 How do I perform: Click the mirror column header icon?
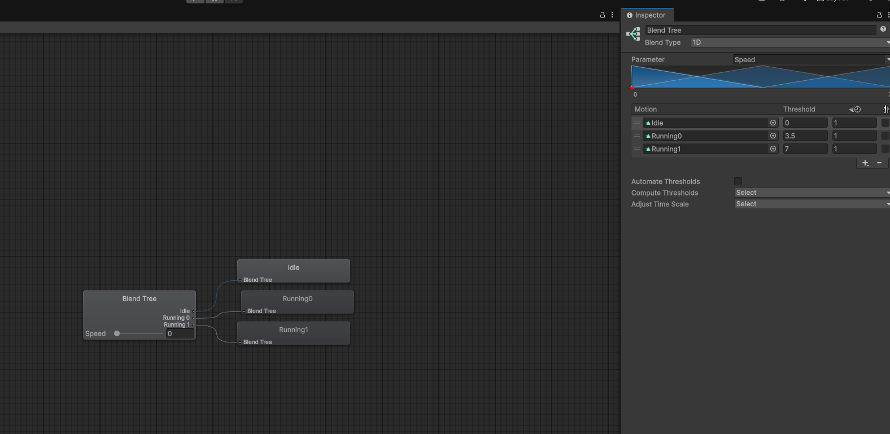pos(885,109)
